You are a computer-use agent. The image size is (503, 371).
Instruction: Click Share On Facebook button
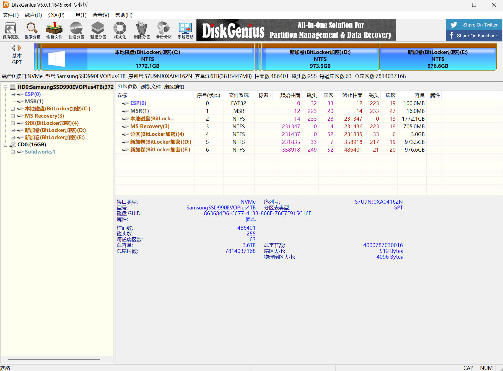(x=474, y=36)
